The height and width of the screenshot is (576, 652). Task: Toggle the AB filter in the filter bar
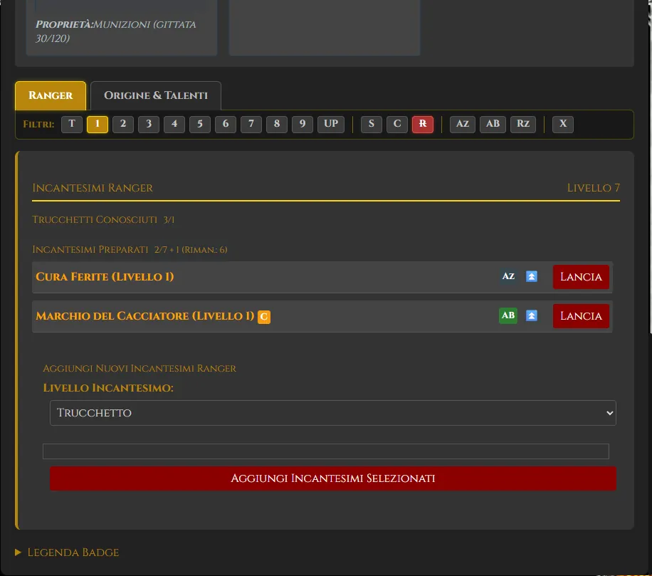pos(493,124)
